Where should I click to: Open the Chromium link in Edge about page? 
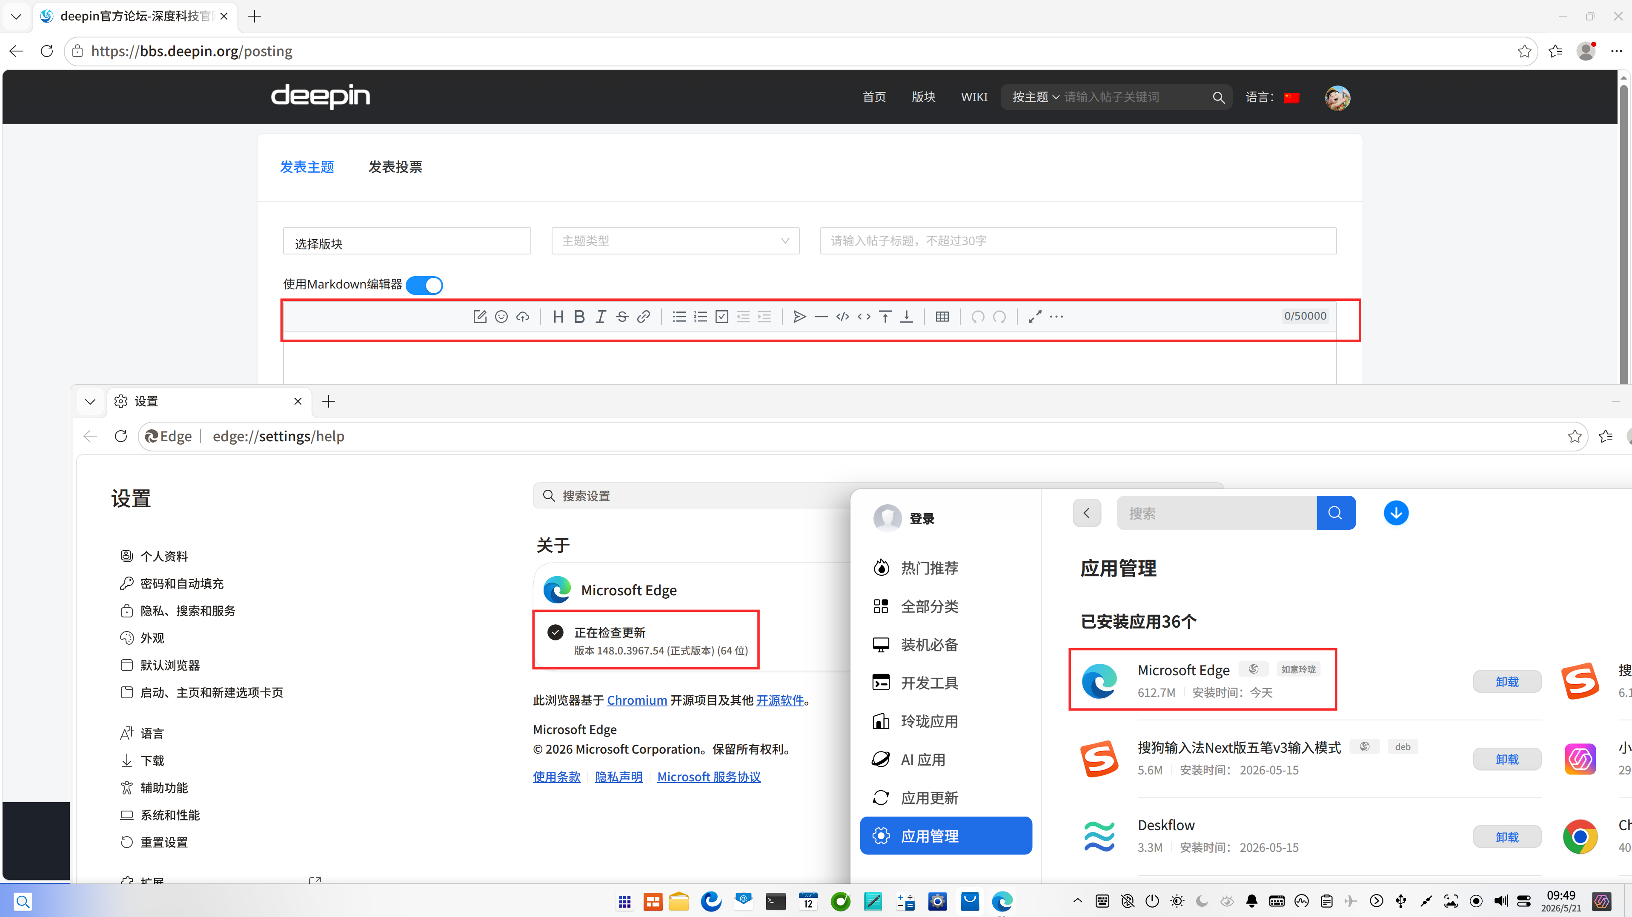pos(637,700)
